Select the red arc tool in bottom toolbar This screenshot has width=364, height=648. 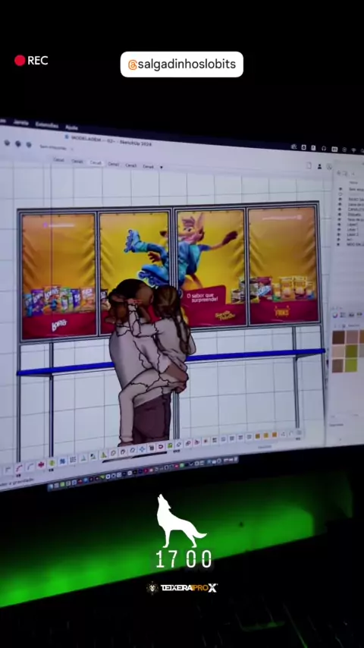[x=19, y=468]
